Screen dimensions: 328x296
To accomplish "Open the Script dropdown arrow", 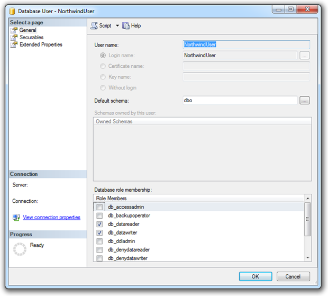I will [117, 25].
